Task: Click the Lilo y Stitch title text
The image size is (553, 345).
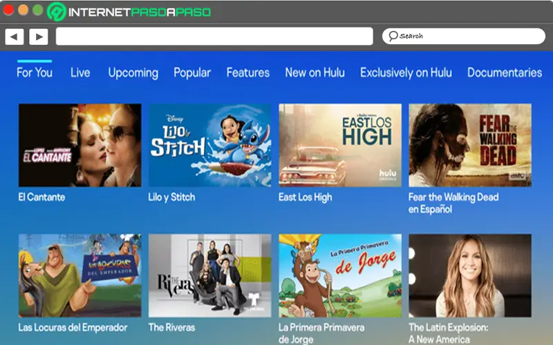Action: (171, 197)
